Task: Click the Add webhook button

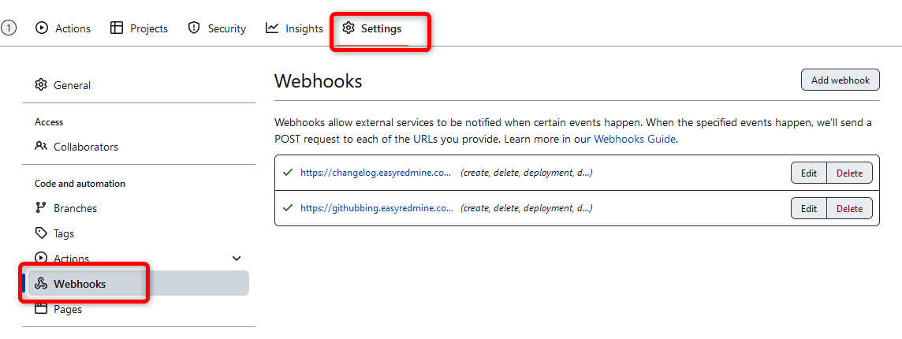Action: click(840, 80)
